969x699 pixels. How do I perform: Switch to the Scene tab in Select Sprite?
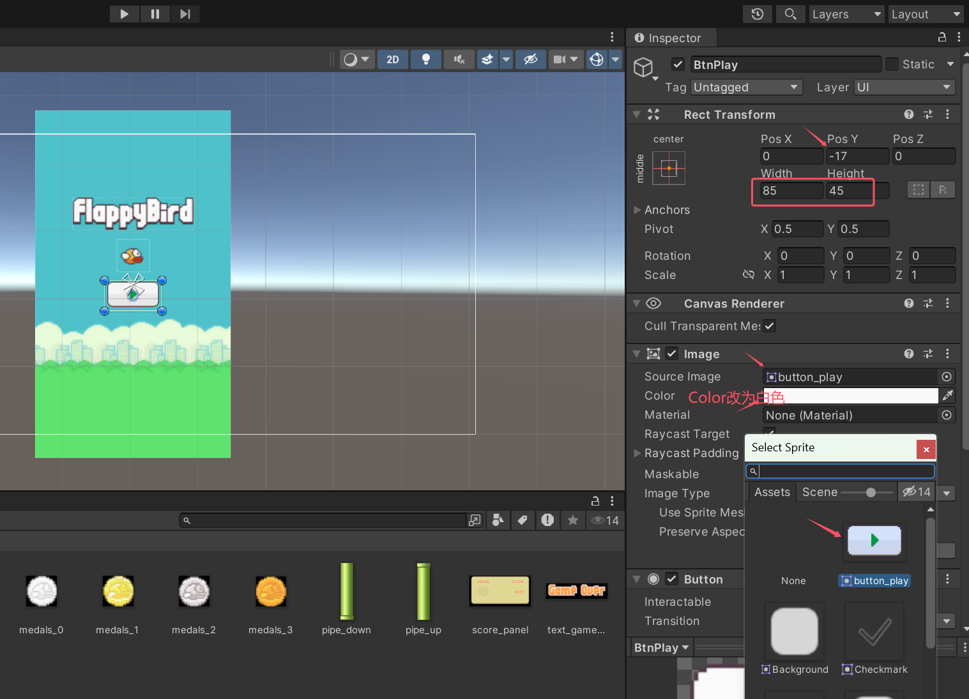[820, 492]
